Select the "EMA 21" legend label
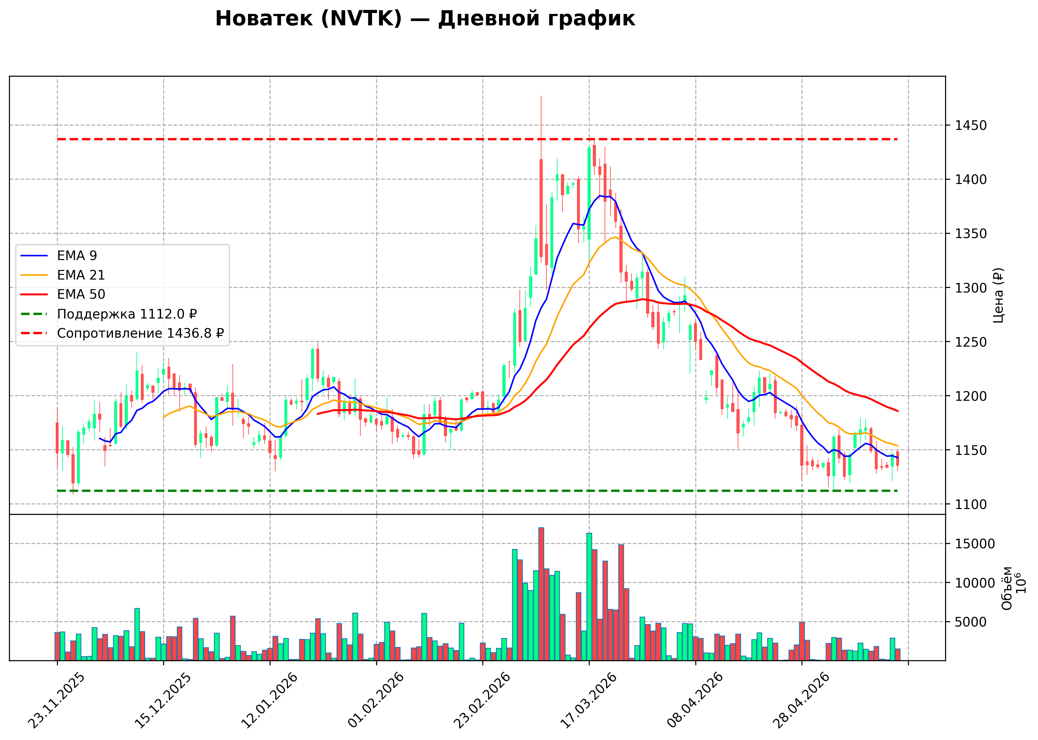The width and height of the screenshot is (1038, 740). pyautogui.click(x=81, y=275)
